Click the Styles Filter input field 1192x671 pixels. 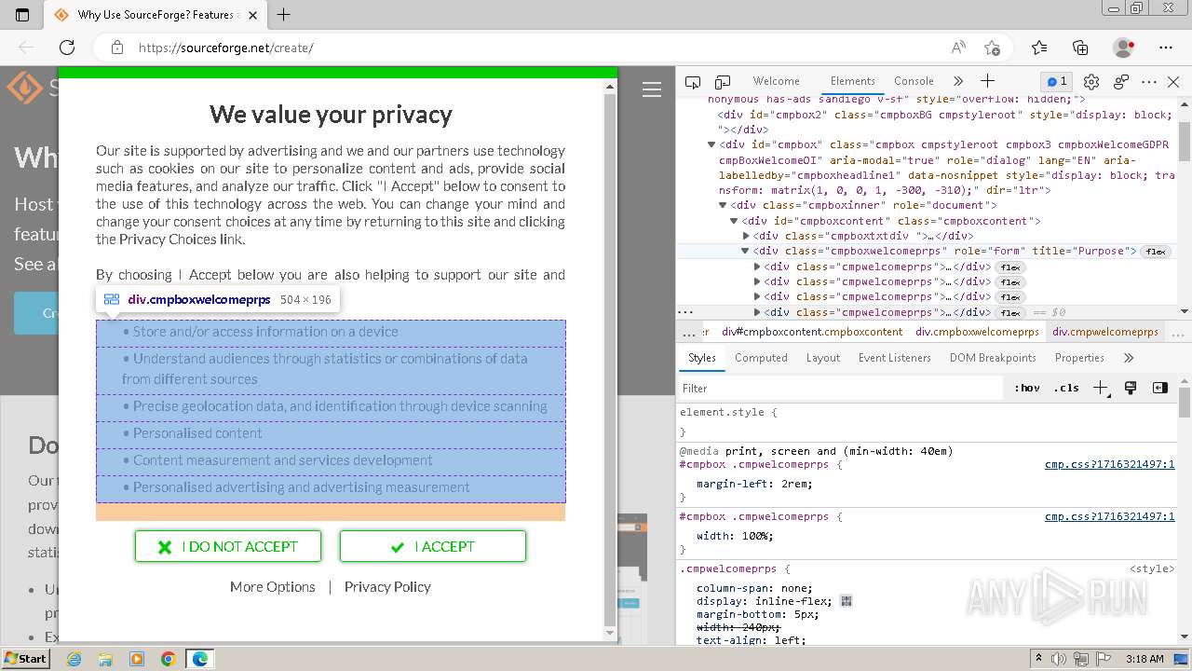click(x=843, y=388)
